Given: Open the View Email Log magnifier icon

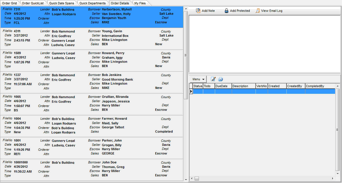Looking at the screenshot, I should point(258,11).
